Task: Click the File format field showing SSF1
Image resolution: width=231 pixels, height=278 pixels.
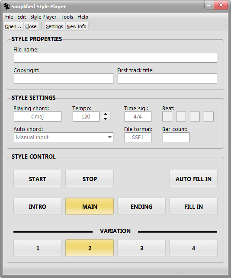Action: click(x=138, y=137)
